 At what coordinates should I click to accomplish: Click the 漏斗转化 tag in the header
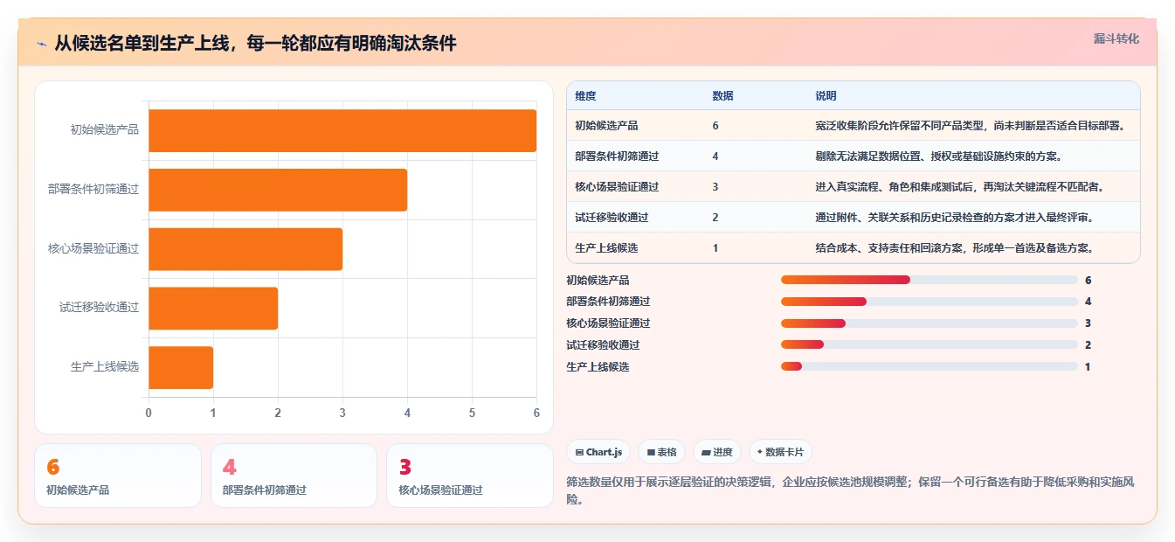point(1116,38)
